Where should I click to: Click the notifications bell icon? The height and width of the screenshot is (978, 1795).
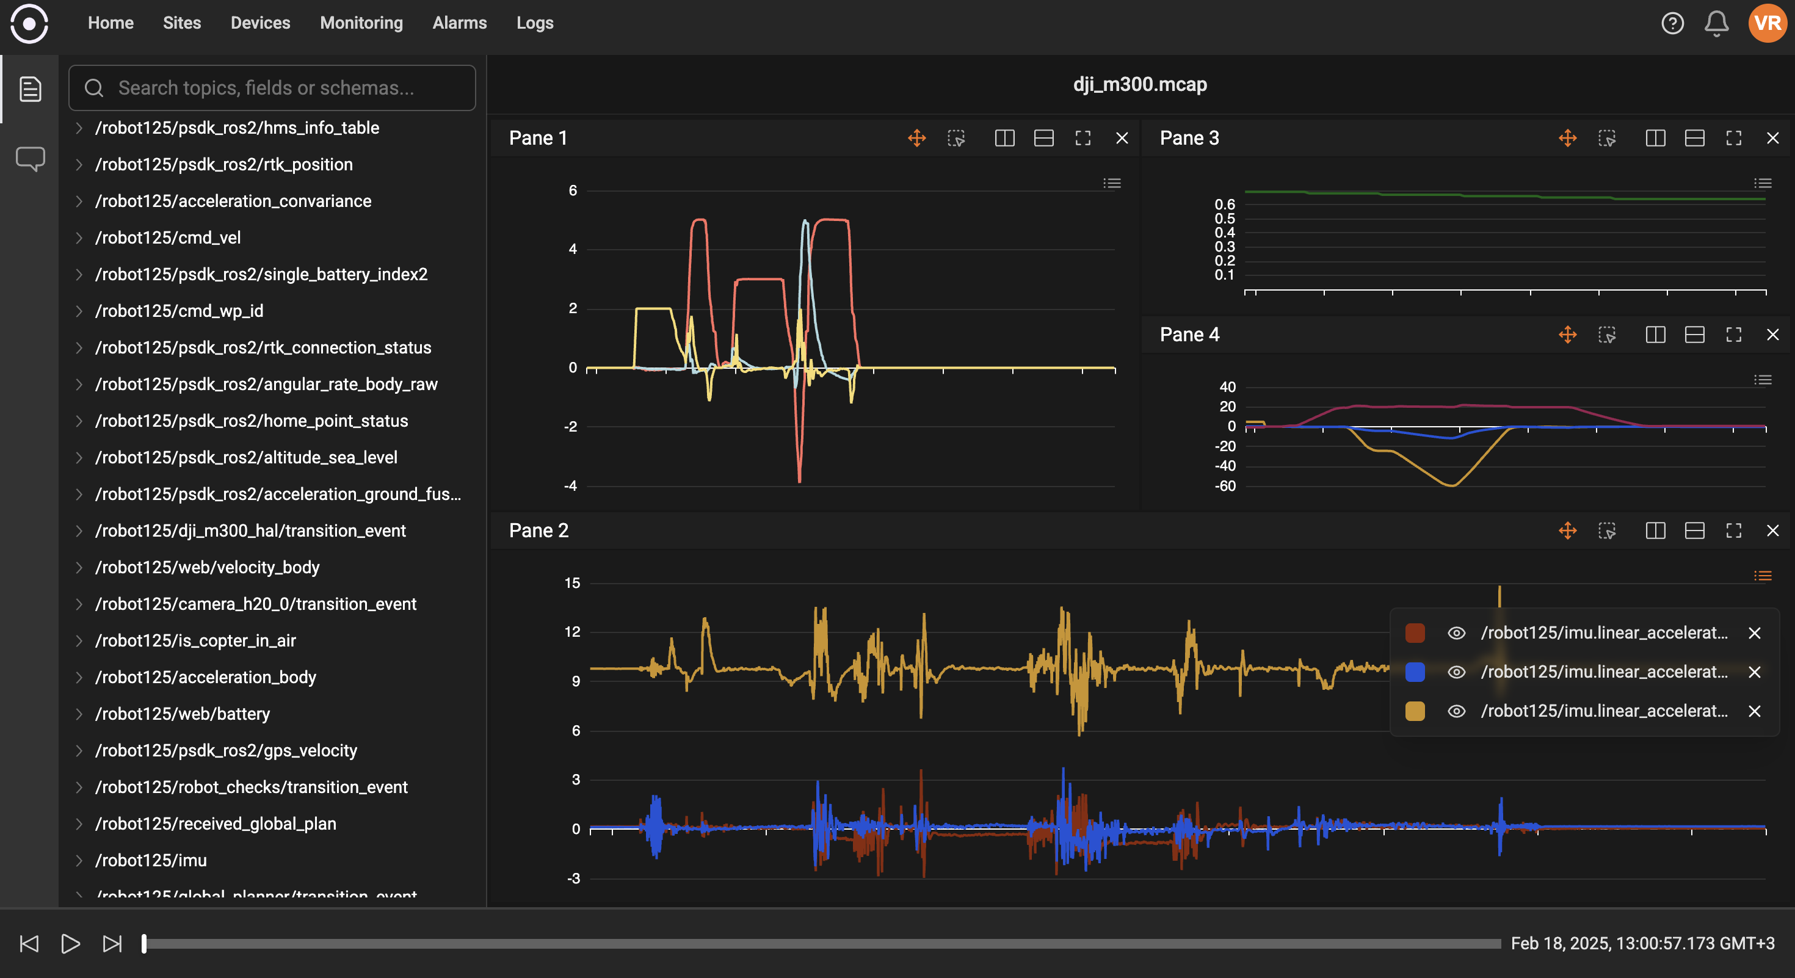pos(1716,23)
